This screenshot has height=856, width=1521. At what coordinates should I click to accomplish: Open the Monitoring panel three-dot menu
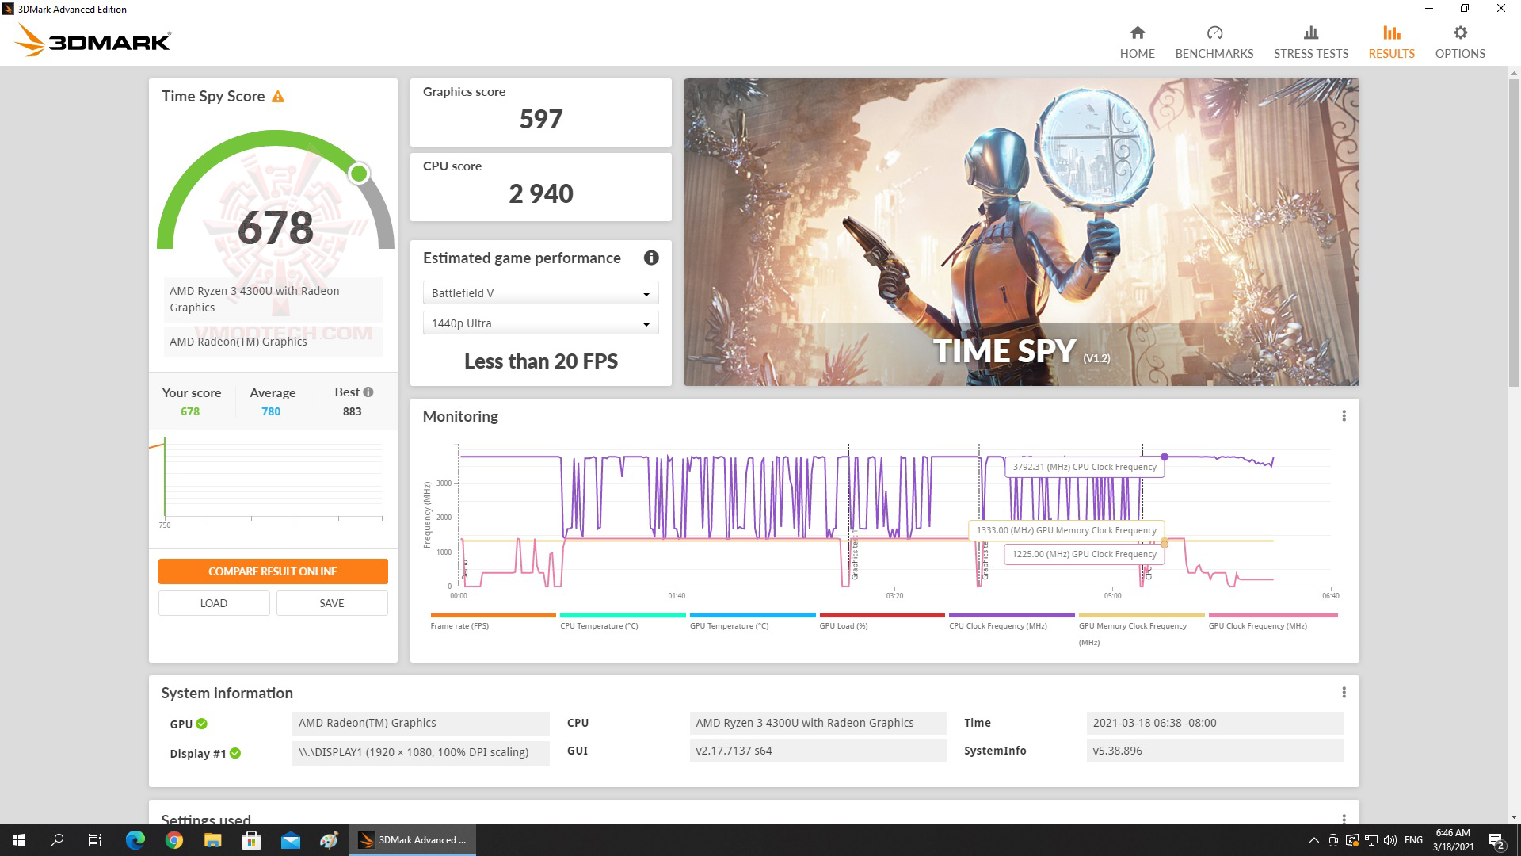[x=1344, y=416]
